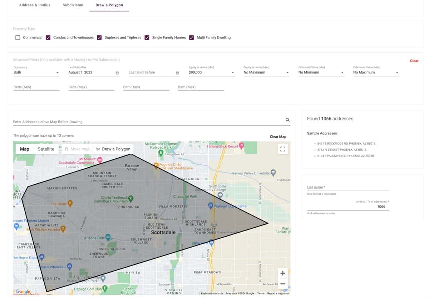Click the Clear Map button
Viewport: 429px width, 298px height.
coord(278,137)
